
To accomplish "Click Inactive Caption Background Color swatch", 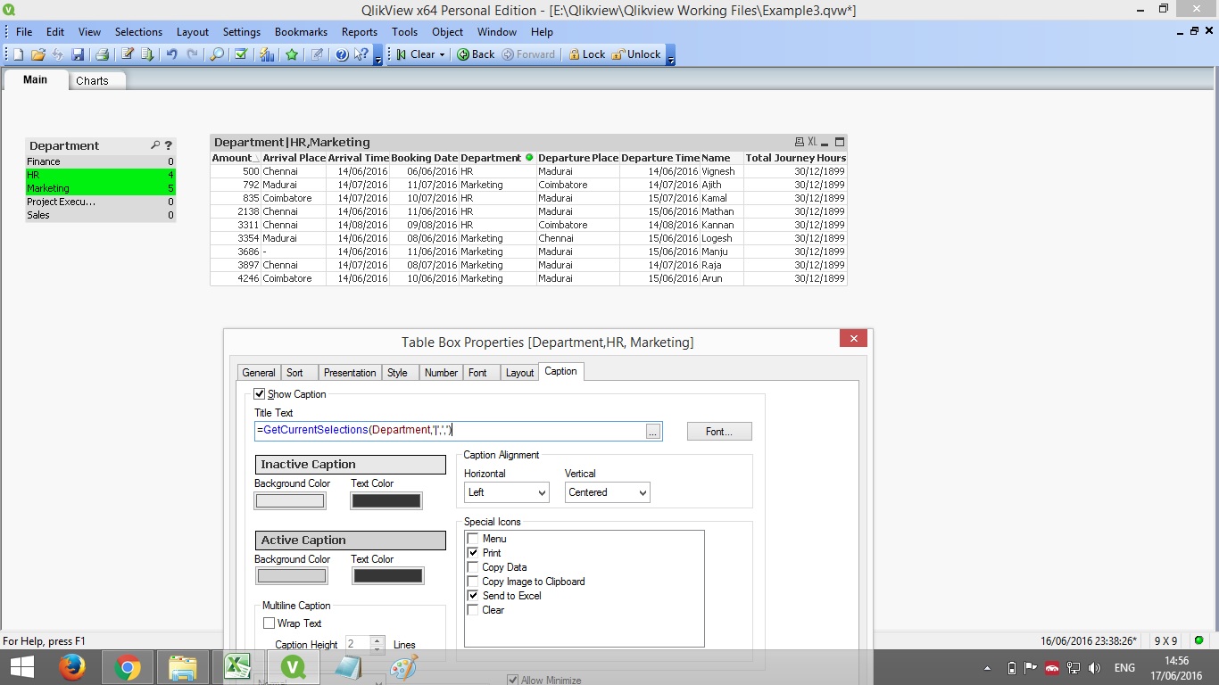I will tap(290, 501).
